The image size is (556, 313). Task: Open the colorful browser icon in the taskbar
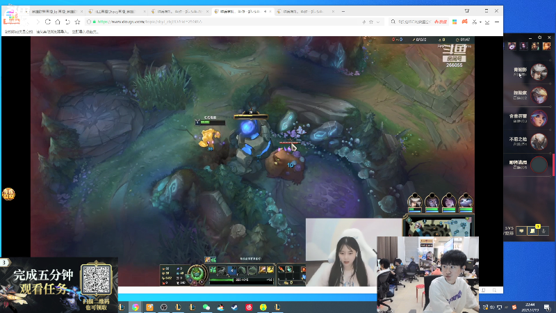coord(136,307)
